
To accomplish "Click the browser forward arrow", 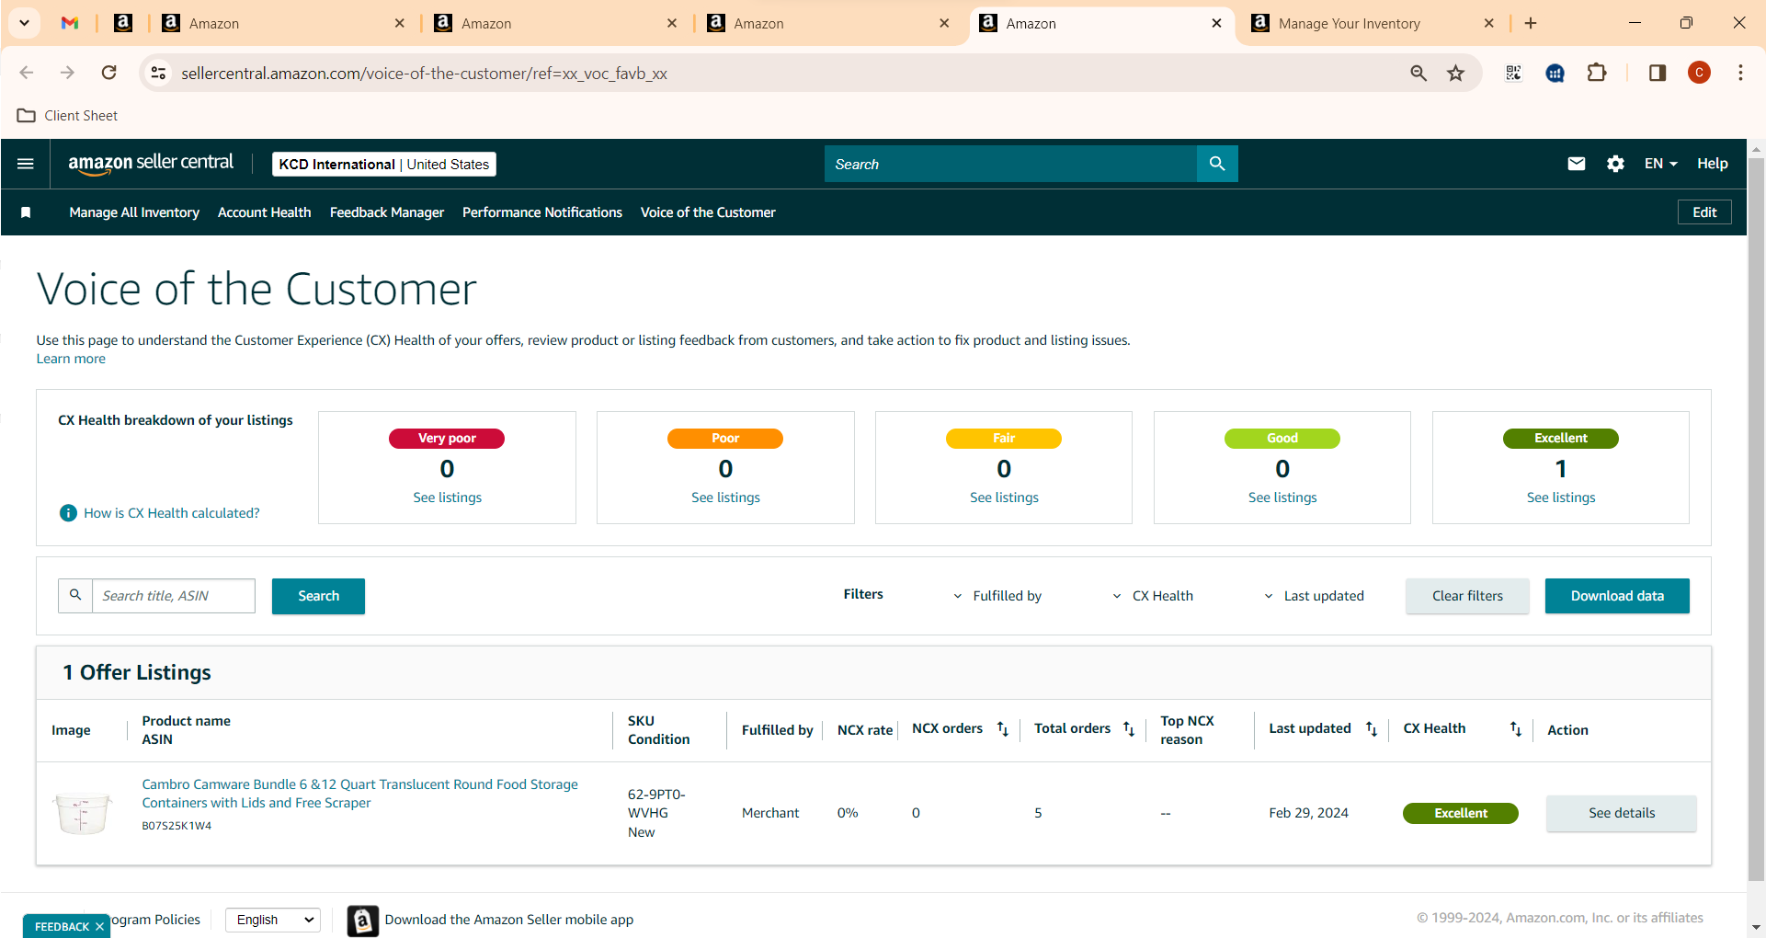I will 67,73.
